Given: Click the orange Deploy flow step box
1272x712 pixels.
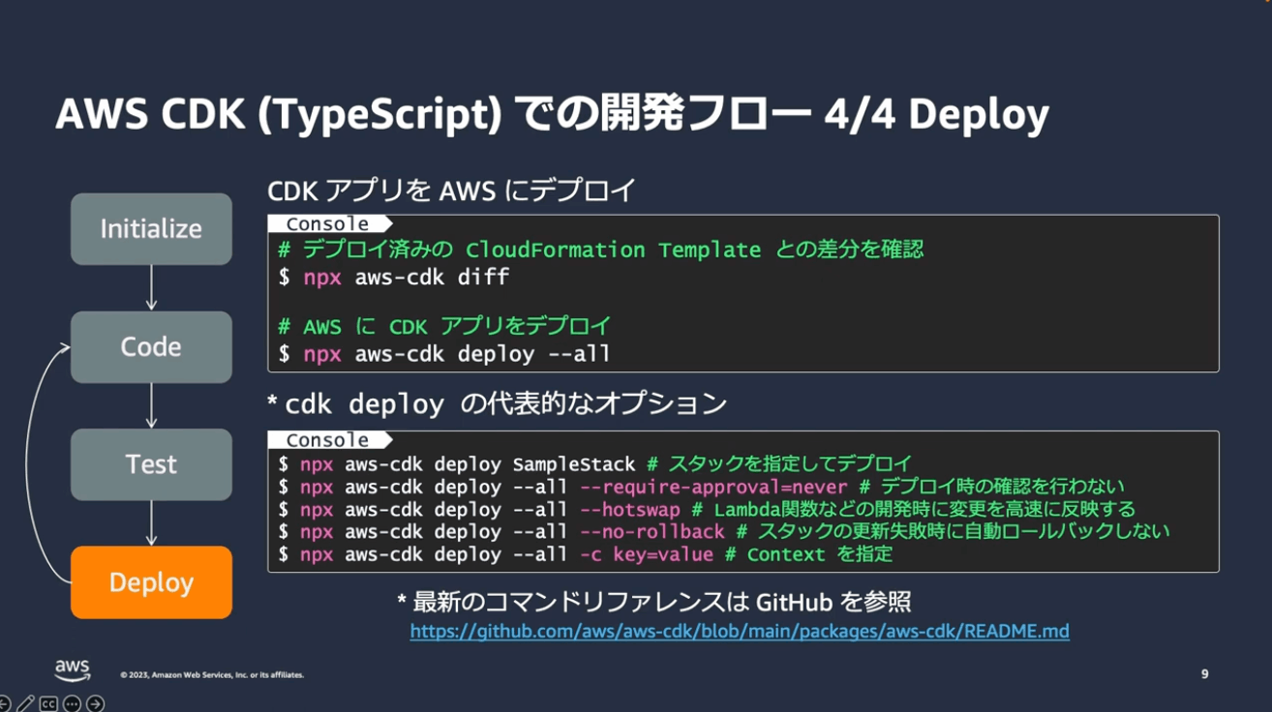Looking at the screenshot, I should click(151, 582).
